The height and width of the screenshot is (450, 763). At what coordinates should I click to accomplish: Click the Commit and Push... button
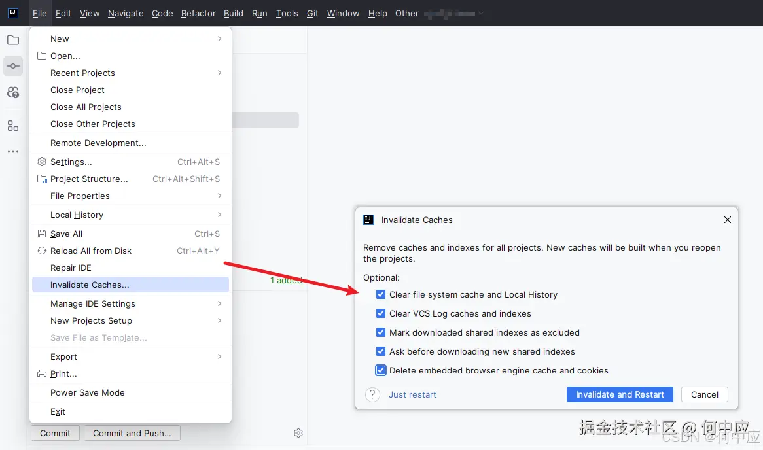tap(132, 433)
